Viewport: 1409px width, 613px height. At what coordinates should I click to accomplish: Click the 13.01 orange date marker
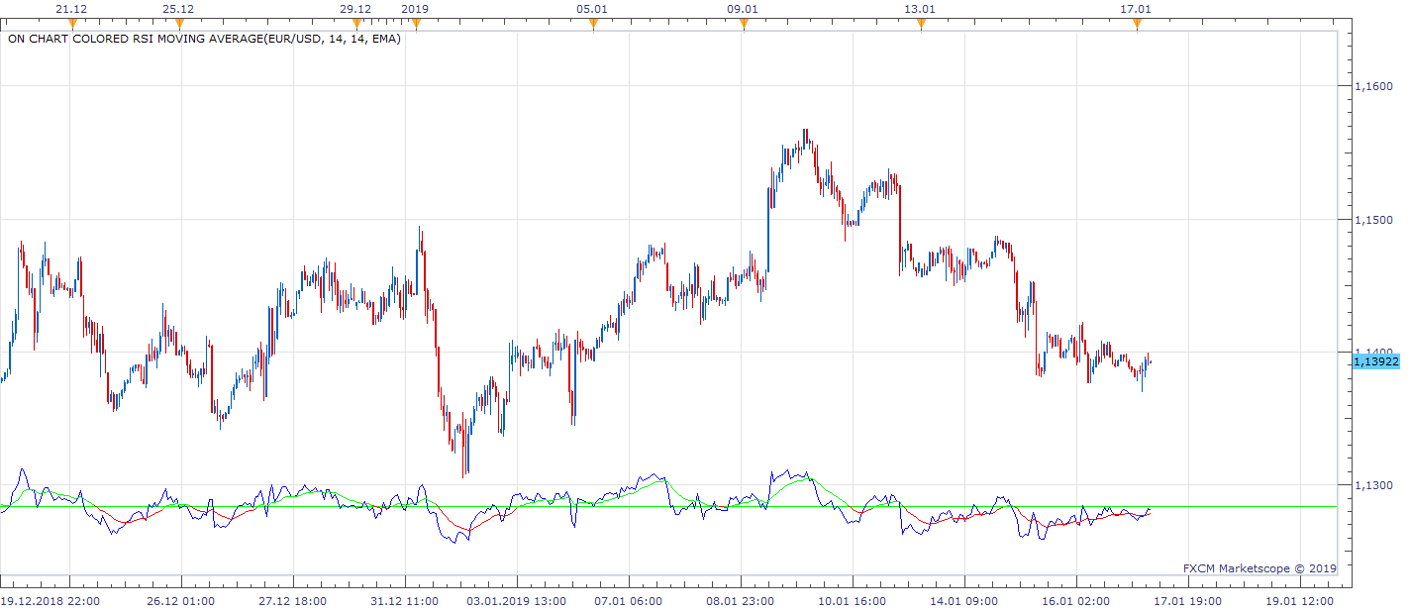coord(921,25)
